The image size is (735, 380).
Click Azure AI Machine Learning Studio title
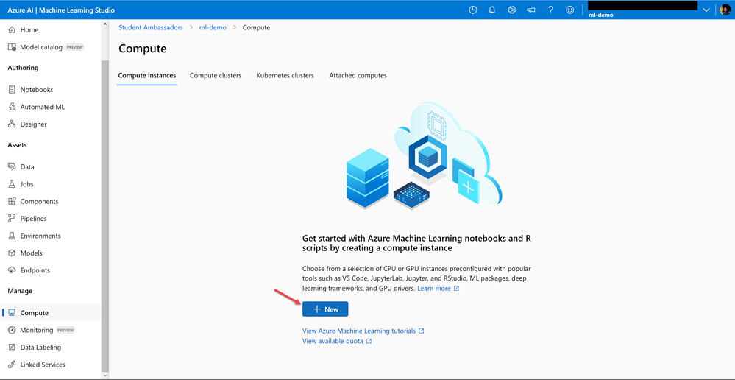click(61, 10)
